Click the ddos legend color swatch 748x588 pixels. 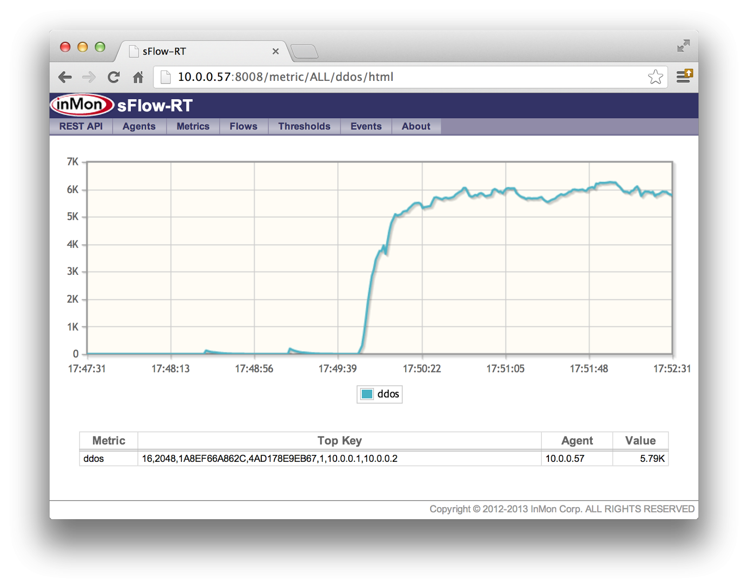(x=367, y=394)
